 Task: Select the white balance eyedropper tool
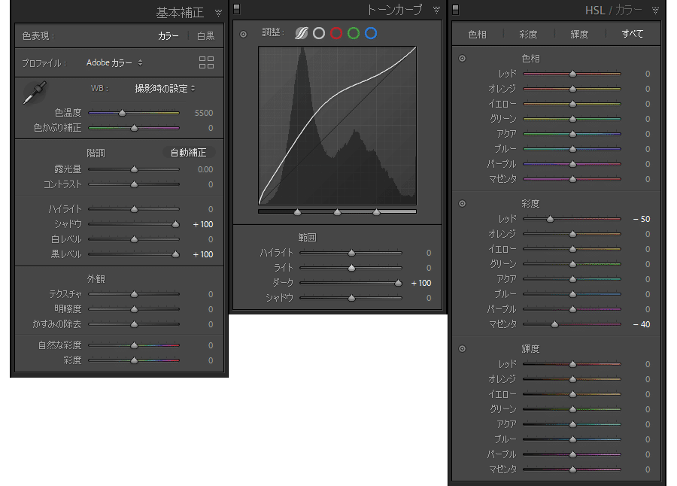pos(35,92)
